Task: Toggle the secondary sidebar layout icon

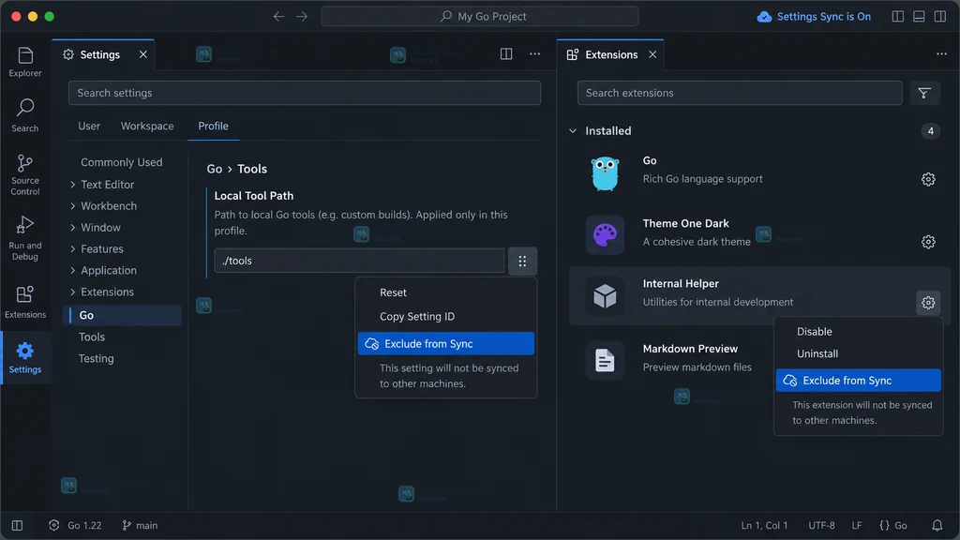Action: point(939,17)
